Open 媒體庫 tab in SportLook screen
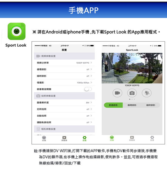The height and width of the screenshot is (170, 167). (x=132, y=138)
